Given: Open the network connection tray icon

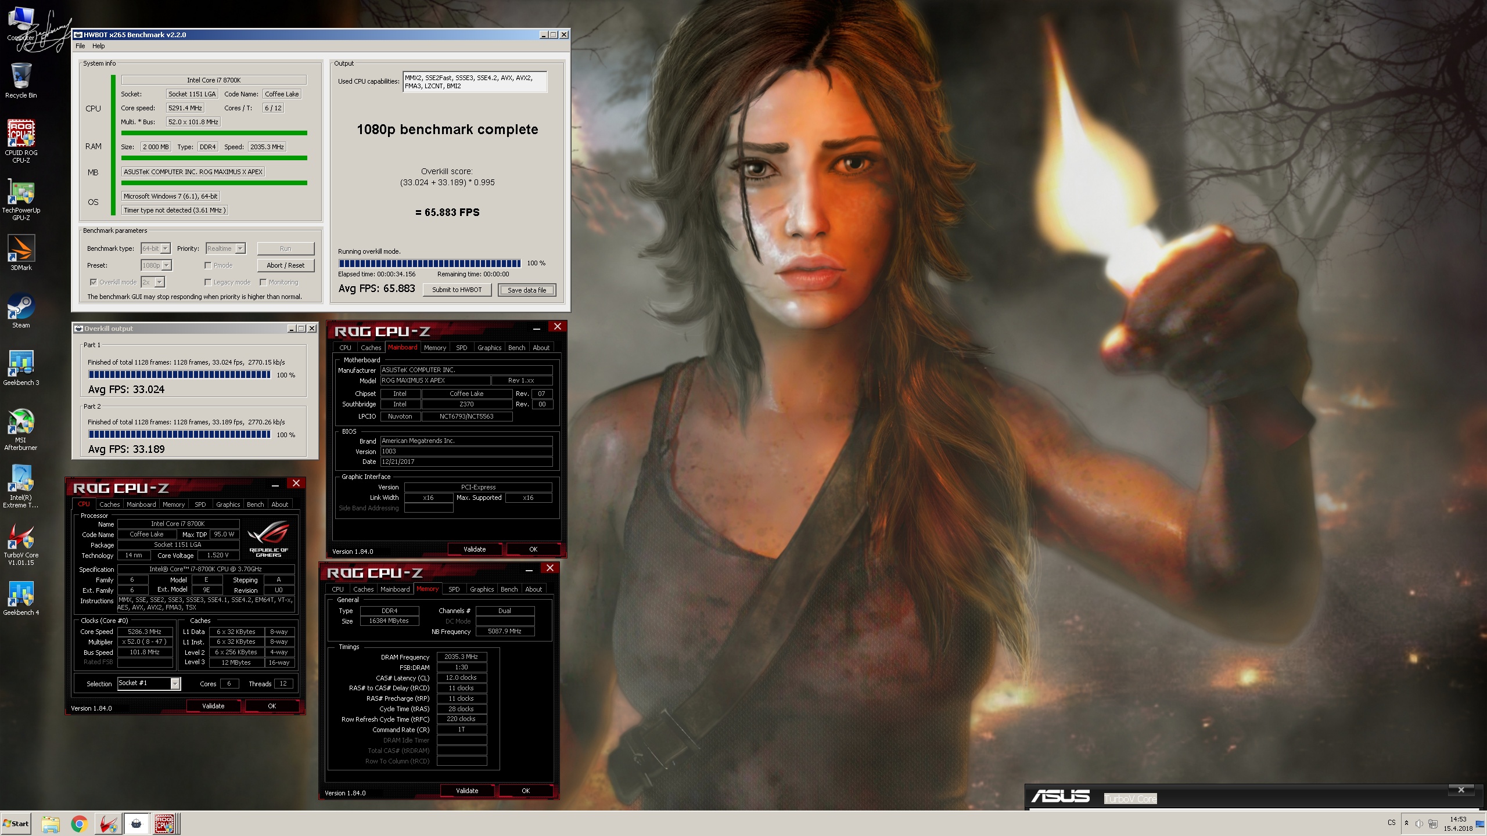Looking at the screenshot, I should (1433, 824).
